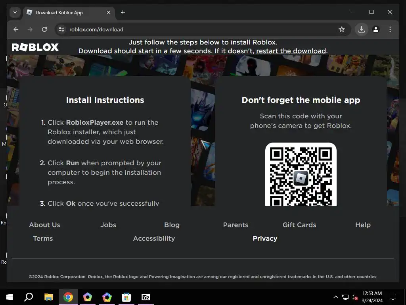Open the clock showing 12:53 AM
Screen dimensions: 406x305
coord(372,297)
